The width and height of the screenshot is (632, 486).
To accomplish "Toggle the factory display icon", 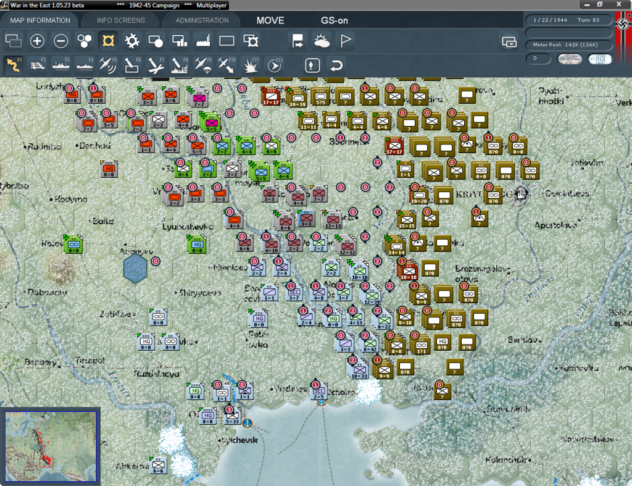I will pos(202,41).
